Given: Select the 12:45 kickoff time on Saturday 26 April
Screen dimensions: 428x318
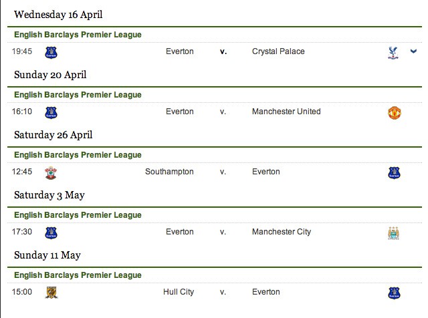Looking at the screenshot, I should (22, 172).
